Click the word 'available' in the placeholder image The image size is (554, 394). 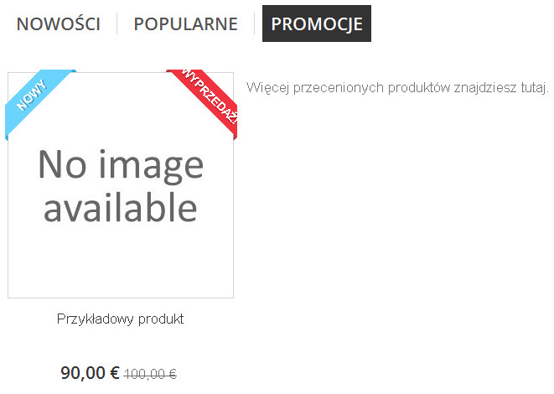coord(120,207)
